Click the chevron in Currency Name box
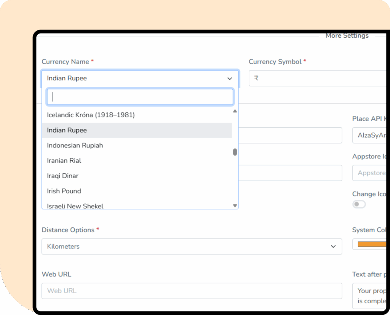This screenshot has height=315, width=390. (230, 78)
